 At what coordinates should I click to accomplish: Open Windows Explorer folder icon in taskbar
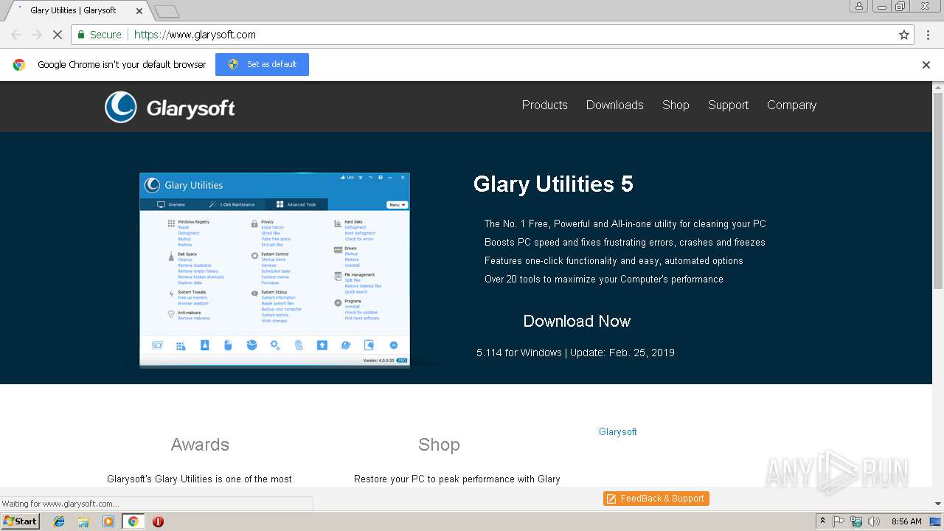click(83, 521)
